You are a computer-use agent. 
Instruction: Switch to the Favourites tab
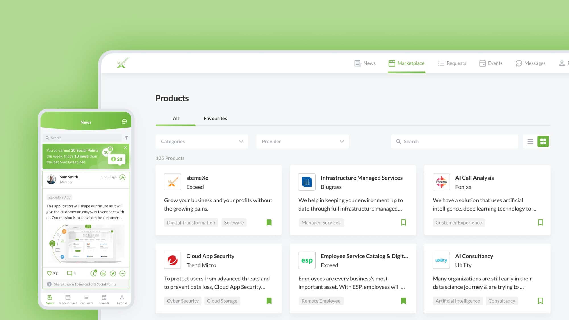215,118
